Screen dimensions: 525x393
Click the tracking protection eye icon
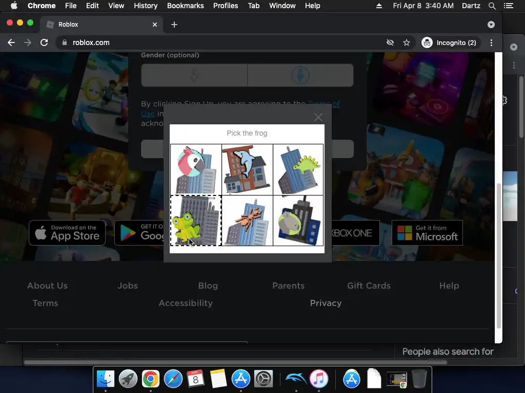[390, 42]
